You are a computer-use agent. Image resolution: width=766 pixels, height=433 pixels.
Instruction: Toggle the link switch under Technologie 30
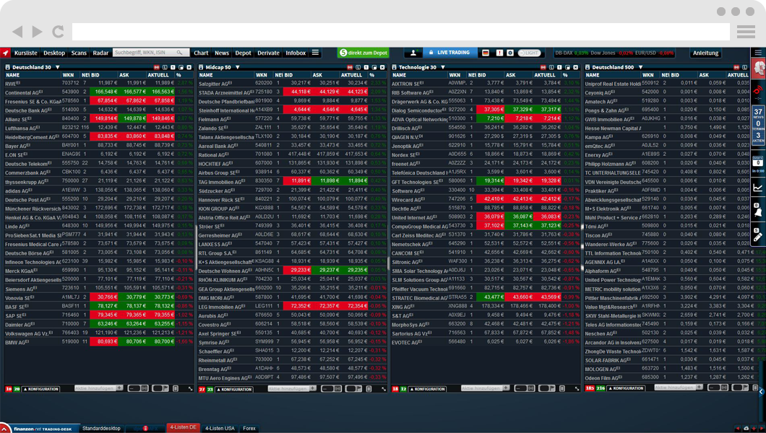(525, 389)
